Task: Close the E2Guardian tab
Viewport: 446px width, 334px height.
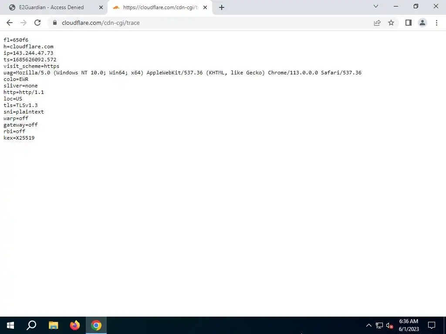Action: click(101, 7)
